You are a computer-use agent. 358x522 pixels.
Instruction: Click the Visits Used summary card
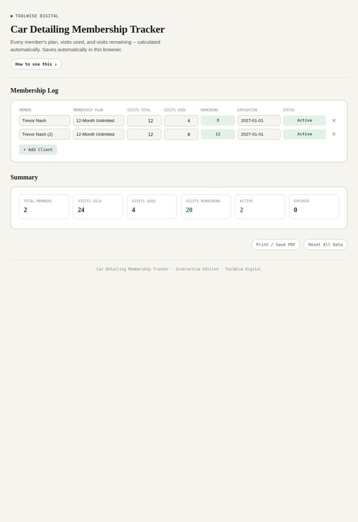152,207
